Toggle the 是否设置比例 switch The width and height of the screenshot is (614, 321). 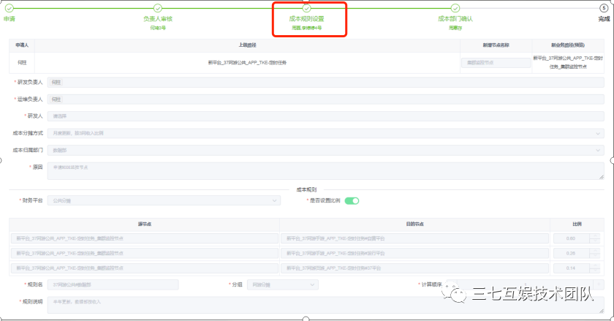352,200
